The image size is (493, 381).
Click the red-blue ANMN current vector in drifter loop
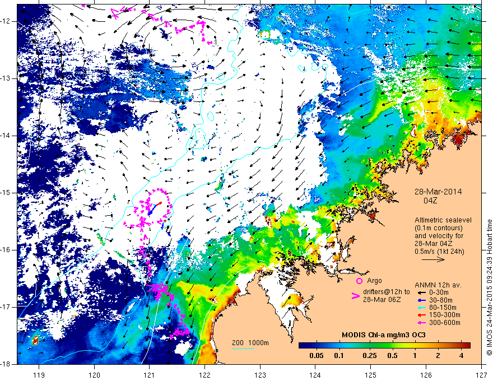[x=155, y=208]
